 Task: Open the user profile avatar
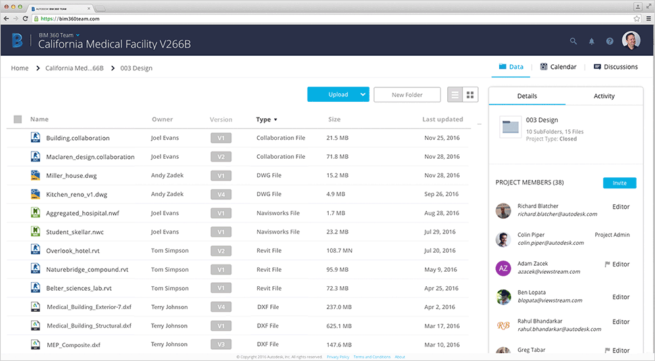[x=631, y=41]
